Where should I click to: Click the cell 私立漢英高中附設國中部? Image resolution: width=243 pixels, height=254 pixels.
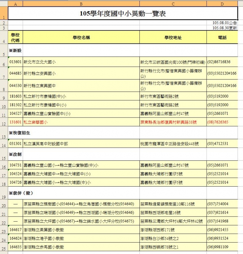click(x=81, y=144)
